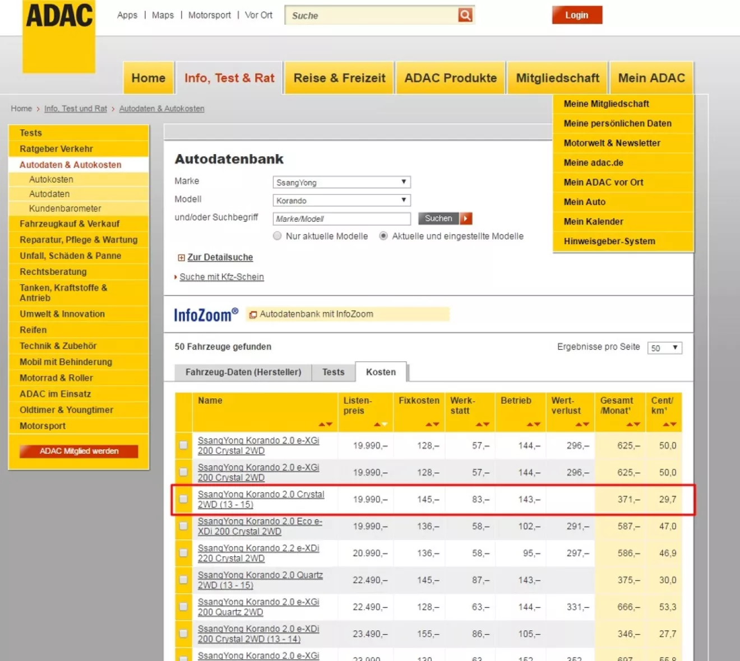Click the InfoZoom logo
Image resolution: width=740 pixels, height=661 pixels.
(x=206, y=315)
